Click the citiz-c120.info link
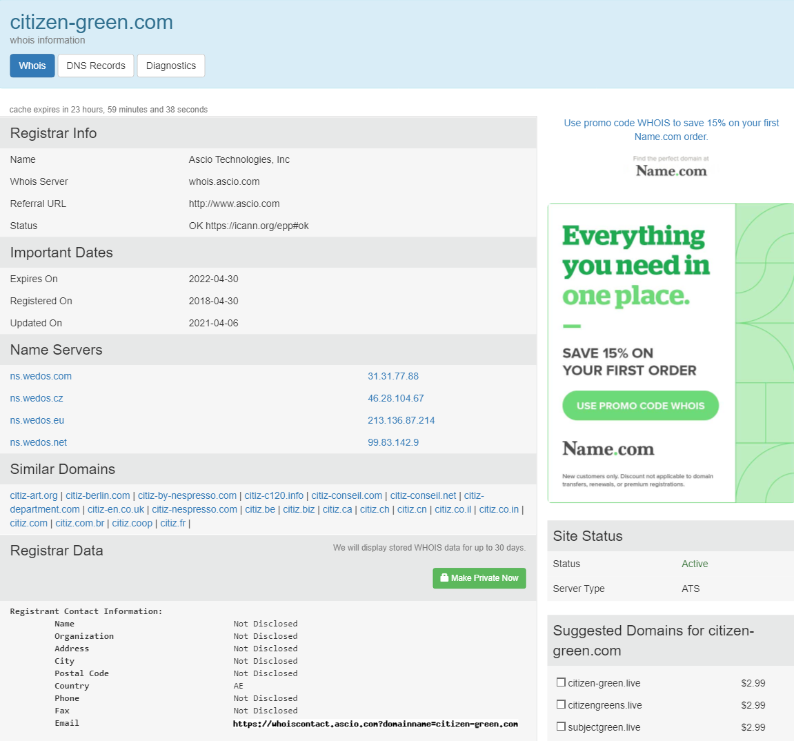 coord(274,496)
